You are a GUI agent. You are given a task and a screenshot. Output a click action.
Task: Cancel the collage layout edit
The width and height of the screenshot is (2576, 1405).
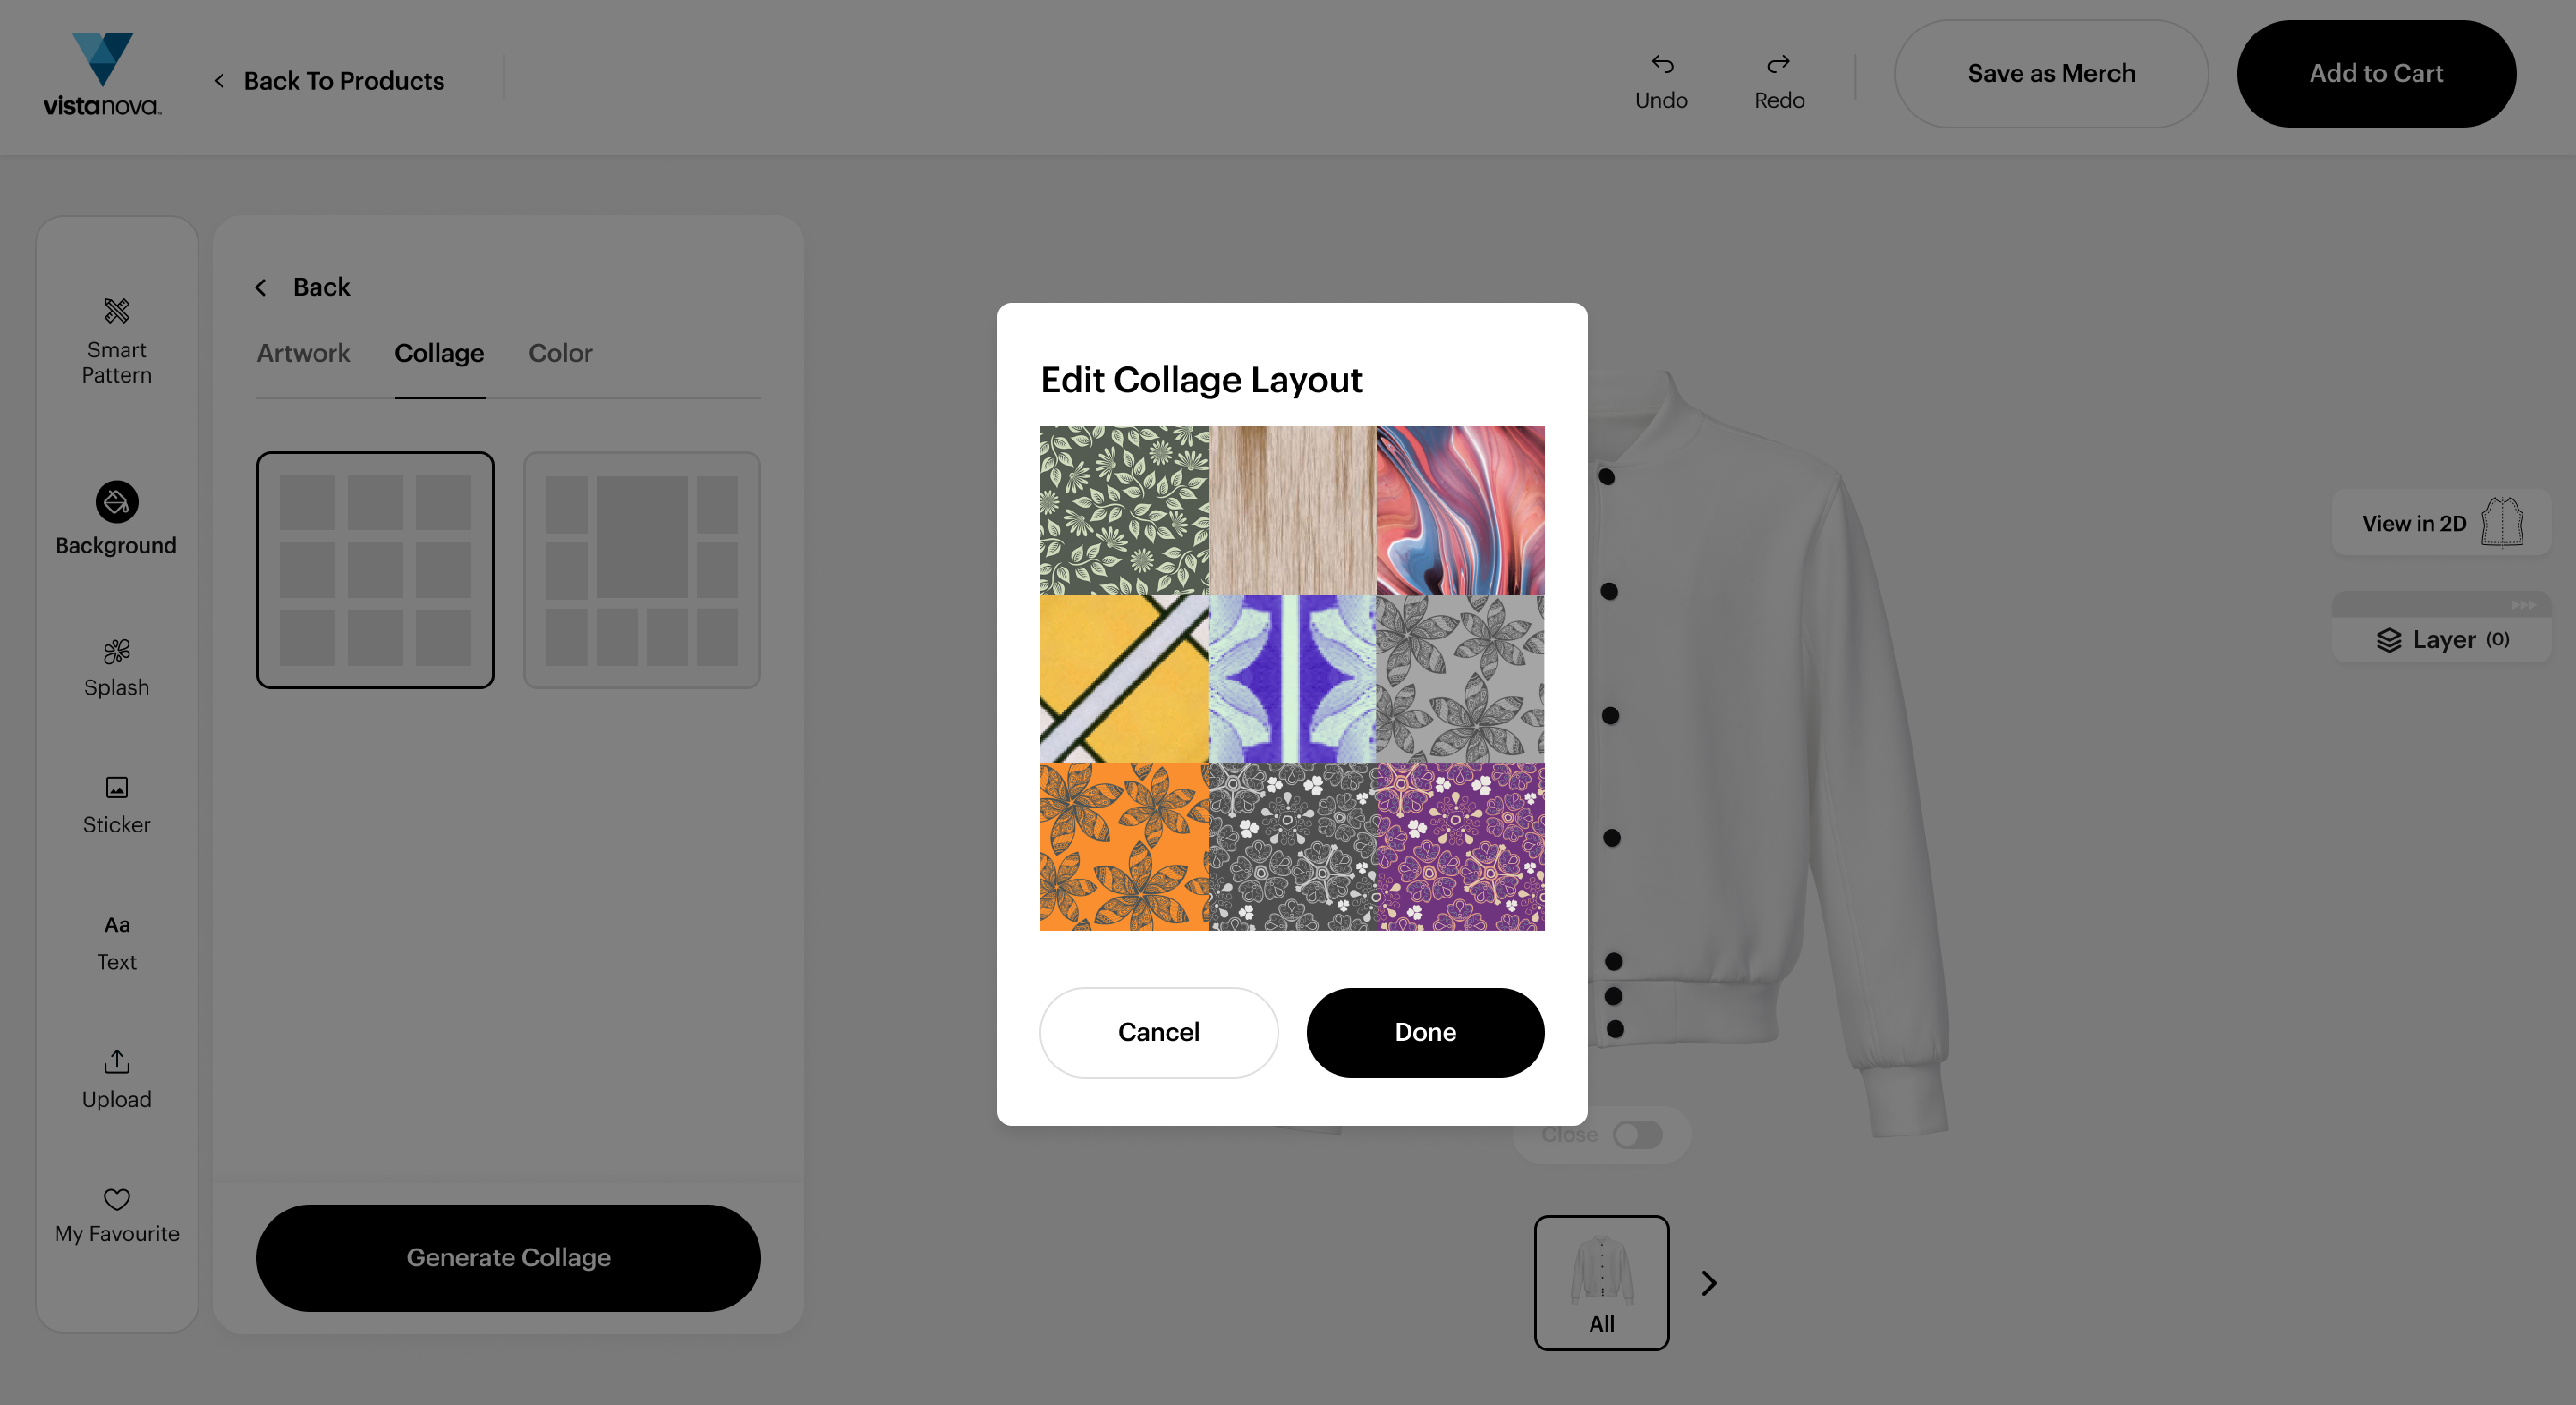click(1158, 1032)
